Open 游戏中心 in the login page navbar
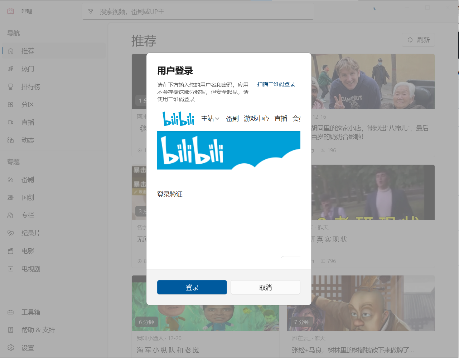Viewport: 459px width, 358px height. (256, 118)
